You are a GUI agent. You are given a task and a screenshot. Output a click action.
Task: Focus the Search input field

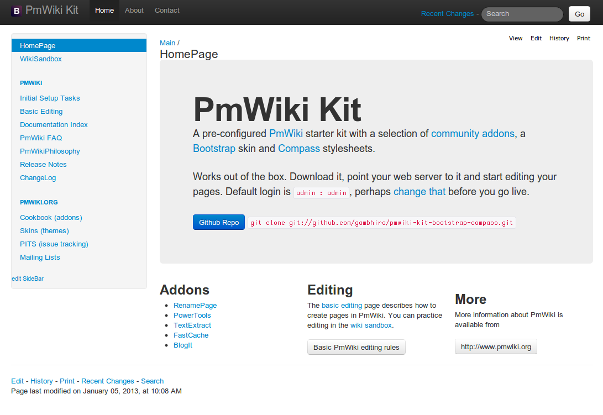tap(522, 14)
